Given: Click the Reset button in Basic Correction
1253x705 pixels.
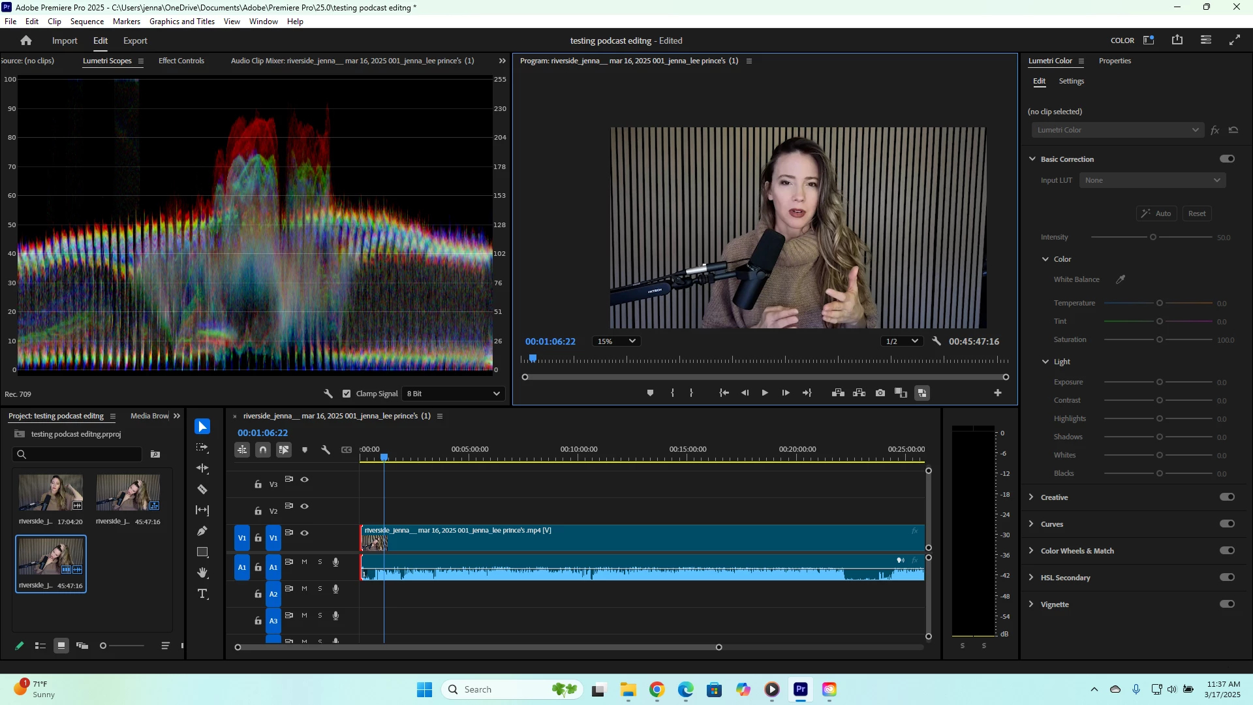Looking at the screenshot, I should click(x=1196, y=213).
